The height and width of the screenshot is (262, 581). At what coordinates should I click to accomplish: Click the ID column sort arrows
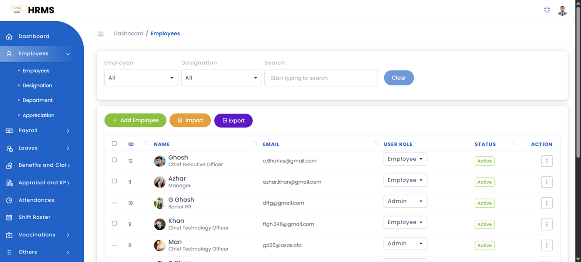(x=146, y=143)
